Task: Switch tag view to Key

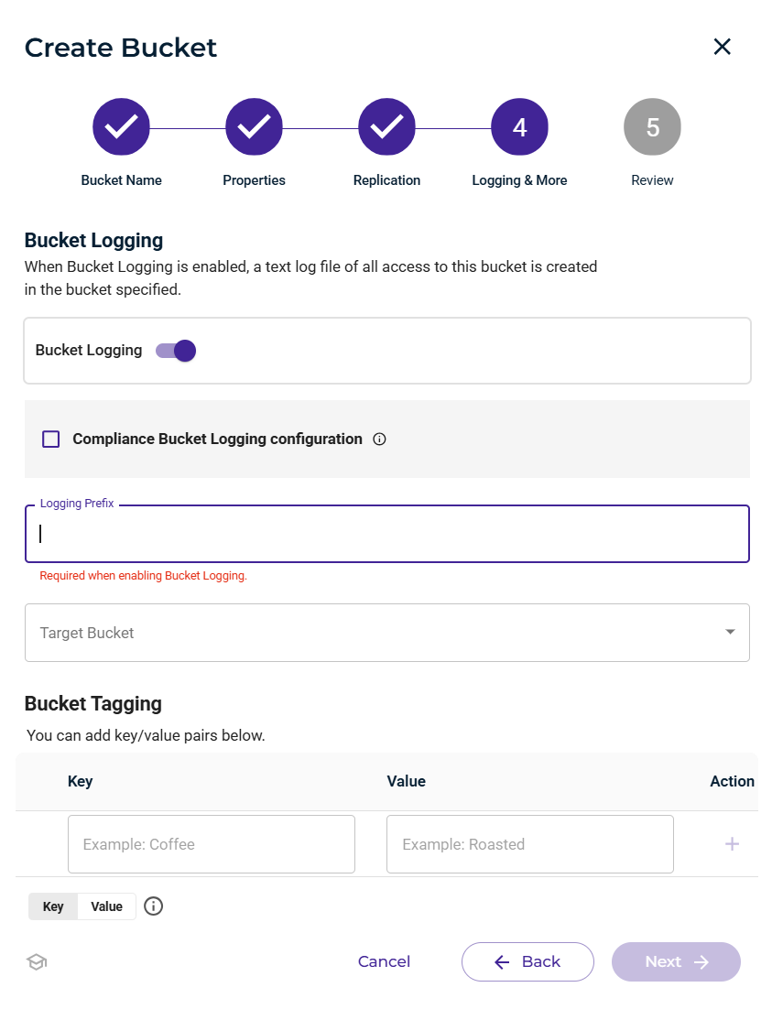Action: coord(53,906)
